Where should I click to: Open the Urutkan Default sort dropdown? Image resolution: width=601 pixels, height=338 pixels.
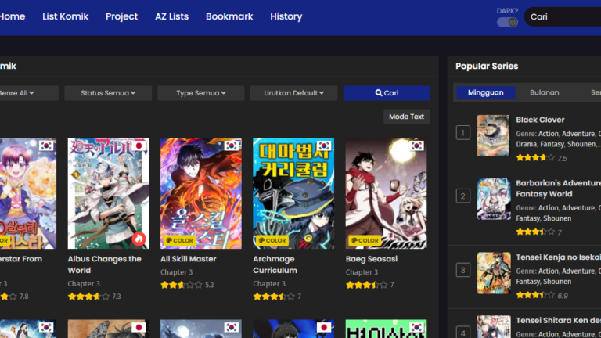pos(293,93)
